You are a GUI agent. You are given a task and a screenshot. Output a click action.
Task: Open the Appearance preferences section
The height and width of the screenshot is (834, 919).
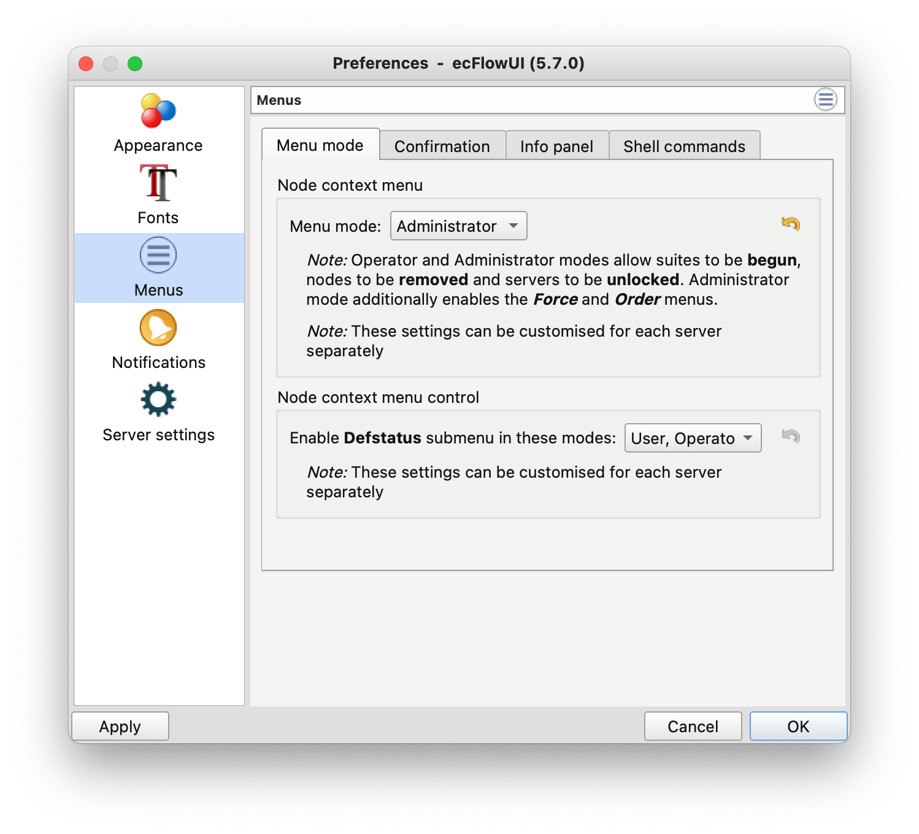click(x=158, y=121)
